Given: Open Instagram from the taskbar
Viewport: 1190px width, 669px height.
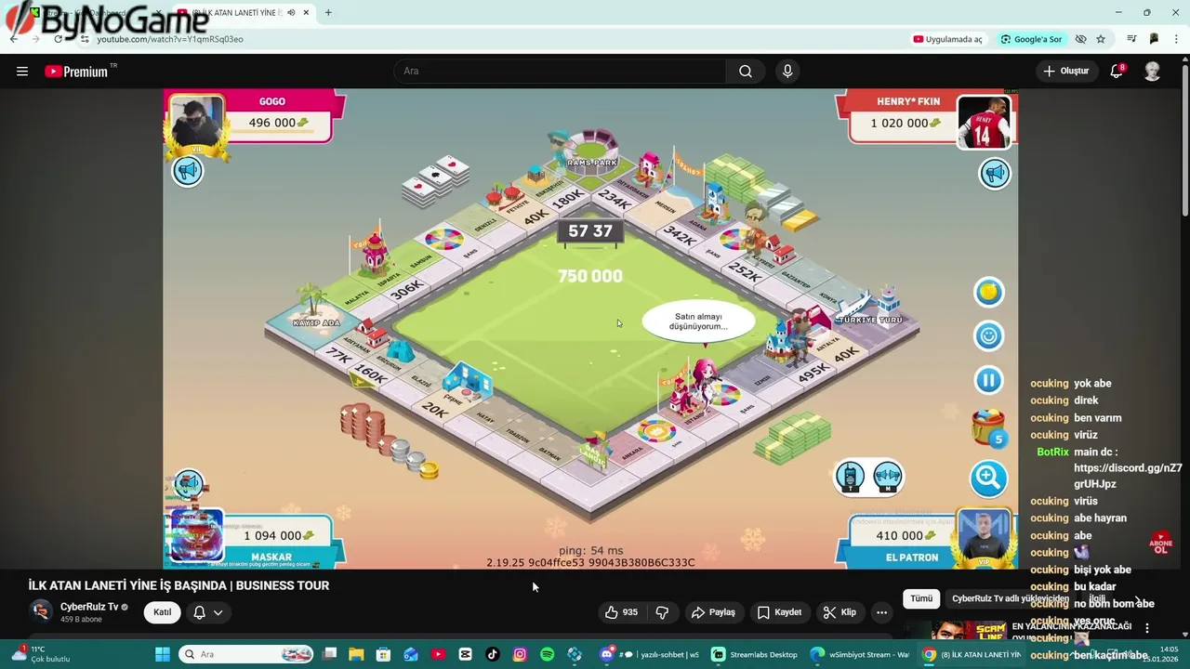Looking at the screenshot, I should (520, 654).
